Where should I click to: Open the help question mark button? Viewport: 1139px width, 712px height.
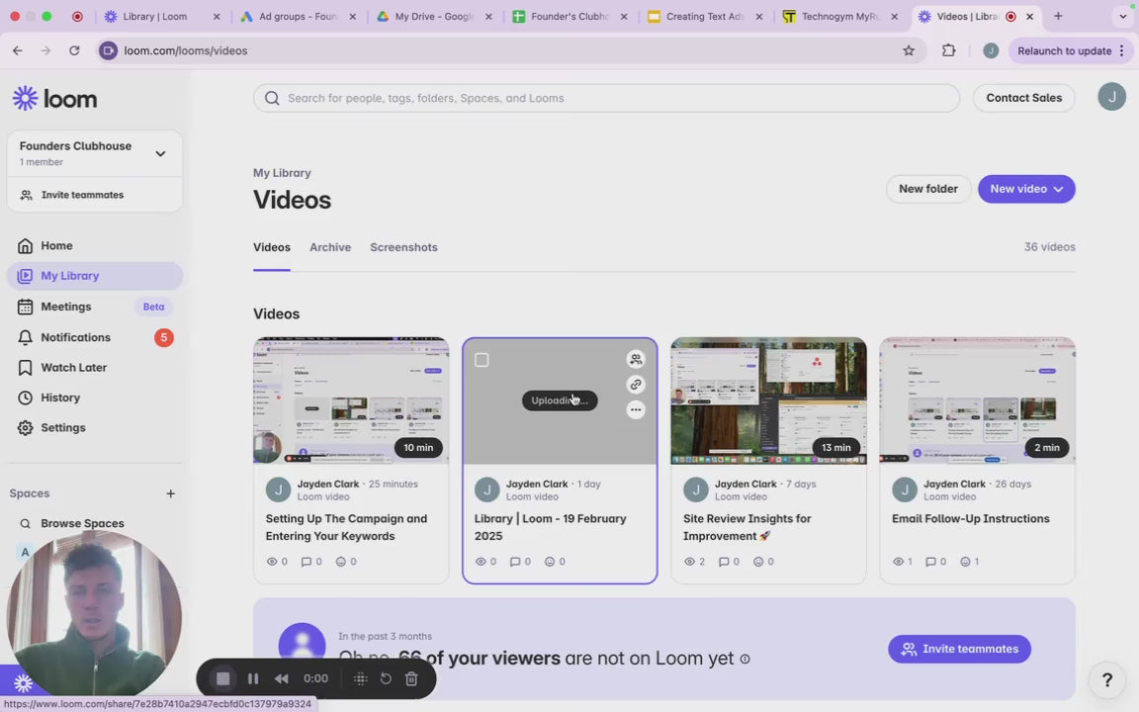click(1106, 679)
